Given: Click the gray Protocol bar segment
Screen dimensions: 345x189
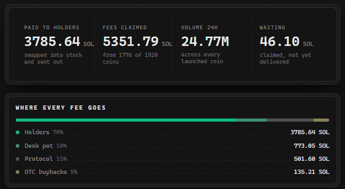Looking at the screenshot, I should [x=290, y=120].
